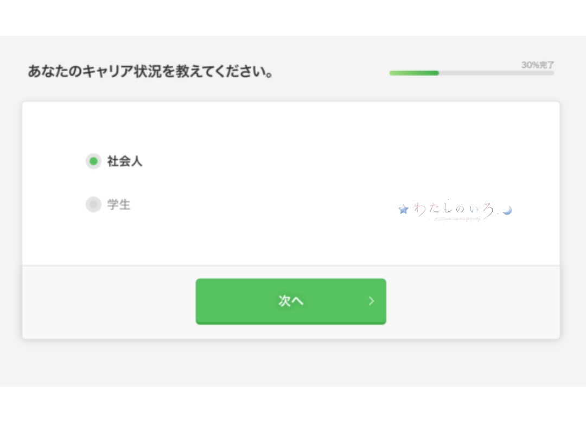Click the right chevron arrow on 次へ button
Viewport: 586px width, 440px height.
[371, 301]
